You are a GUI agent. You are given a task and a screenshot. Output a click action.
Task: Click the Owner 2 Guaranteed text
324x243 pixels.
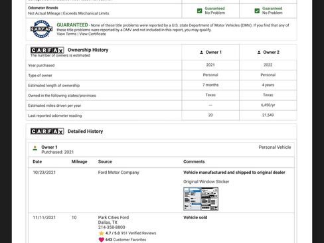coord(272,9)
